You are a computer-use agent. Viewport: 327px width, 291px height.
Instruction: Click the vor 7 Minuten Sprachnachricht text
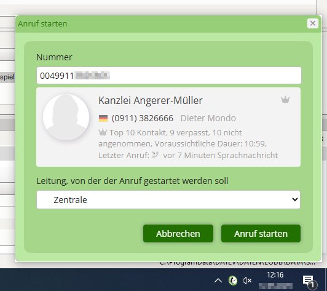(x=221, y=155)
